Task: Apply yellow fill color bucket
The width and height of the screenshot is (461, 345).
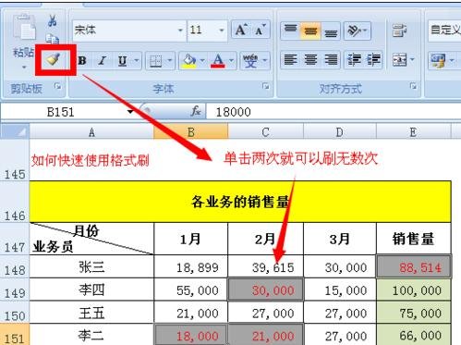Action: point(189,61)
